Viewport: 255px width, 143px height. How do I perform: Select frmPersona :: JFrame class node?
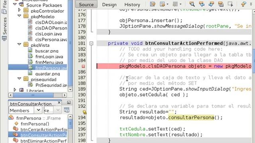click(x=38, y=118)
